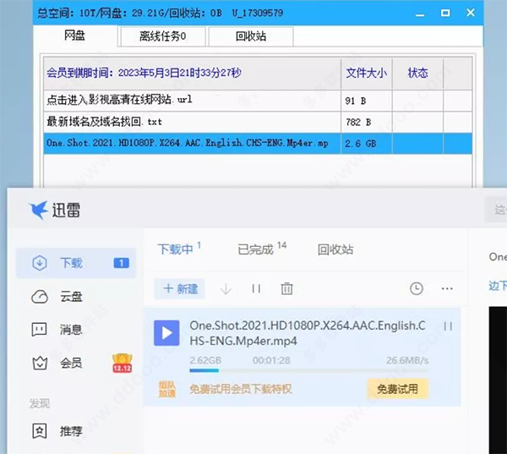Click the 组队加速 label

point(166,389)
